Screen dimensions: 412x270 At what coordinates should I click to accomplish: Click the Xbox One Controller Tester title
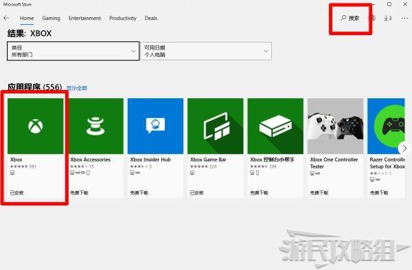(334, 163)
